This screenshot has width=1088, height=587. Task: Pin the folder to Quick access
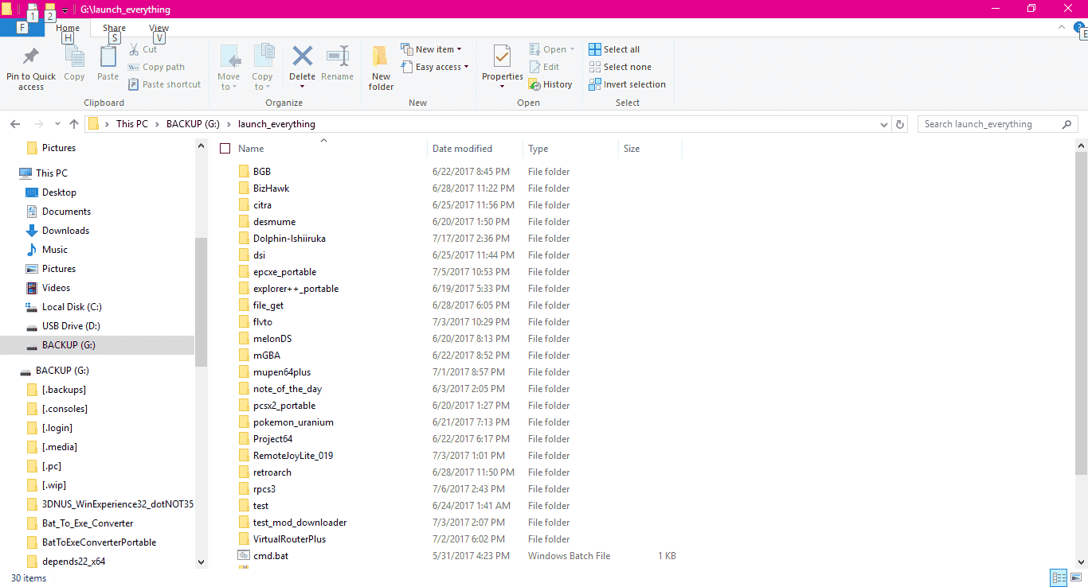pos(31,68)
